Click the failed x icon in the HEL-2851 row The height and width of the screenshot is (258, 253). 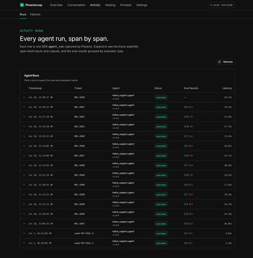point(191,127)
